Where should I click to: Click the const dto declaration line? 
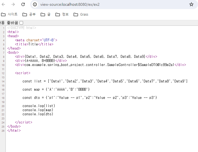tap(90, 97)
